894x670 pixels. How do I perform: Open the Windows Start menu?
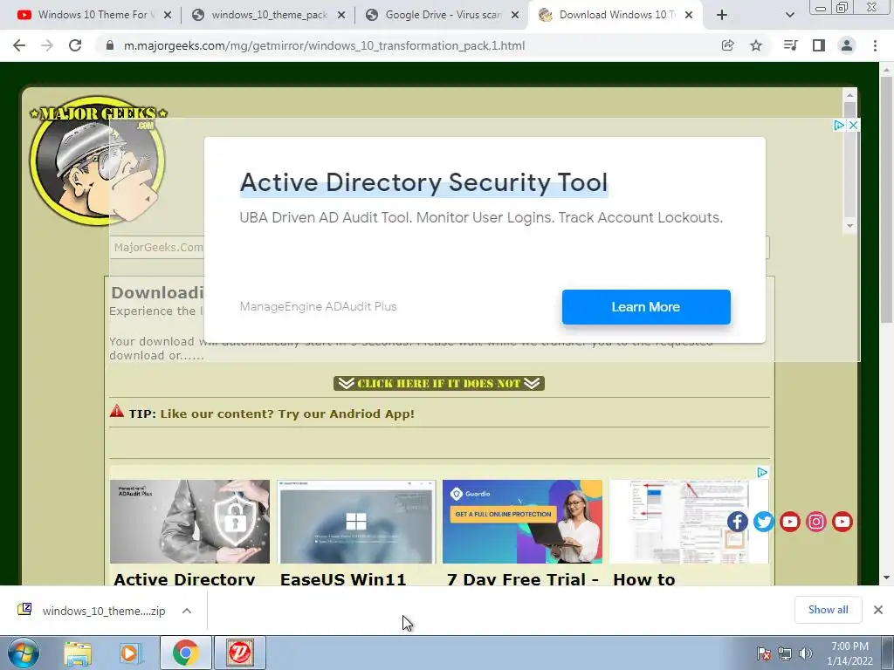23,653
